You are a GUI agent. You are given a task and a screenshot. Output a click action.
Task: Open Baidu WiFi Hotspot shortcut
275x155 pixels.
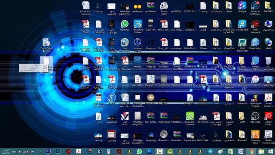coord(190,119)
